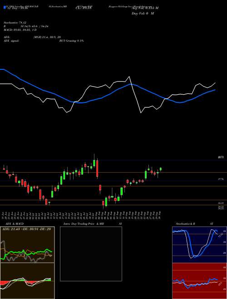Click the 'Stochastics & R SI' panel title
227x299 pixels.
click(194, 224)
